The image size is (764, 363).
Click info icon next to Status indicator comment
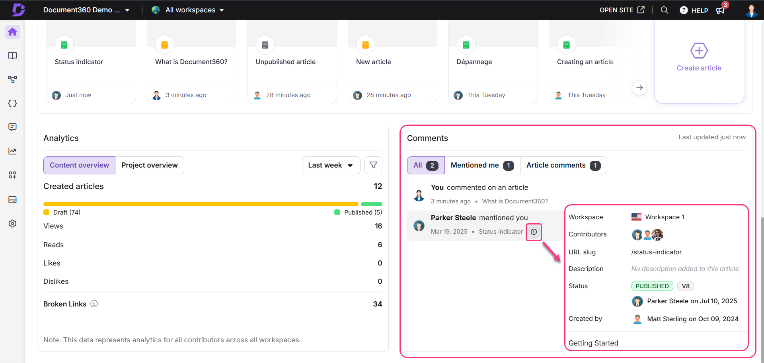pos(534,232)
